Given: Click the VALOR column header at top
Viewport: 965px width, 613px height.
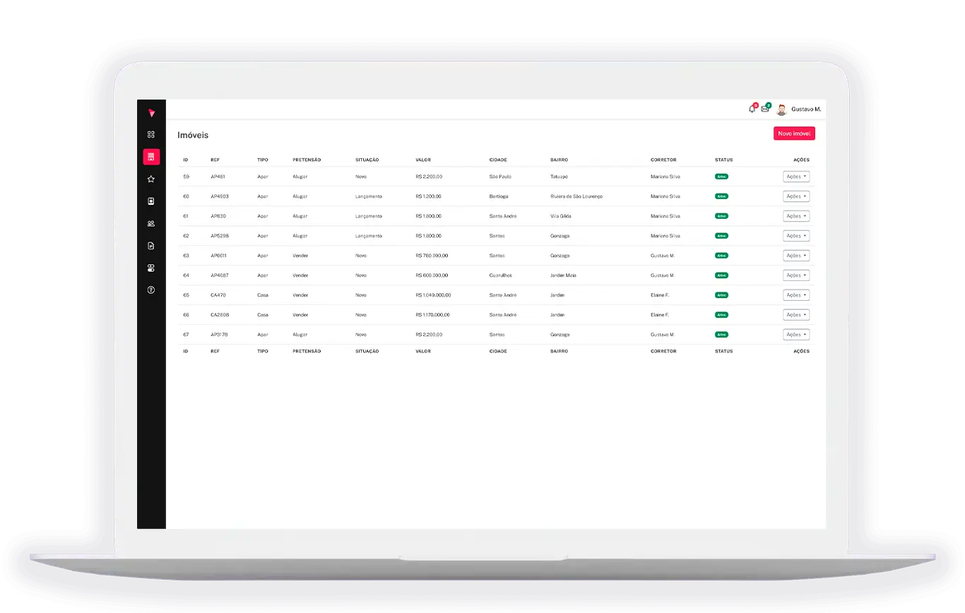Looking at the screenshot, I should coord(423,160).
